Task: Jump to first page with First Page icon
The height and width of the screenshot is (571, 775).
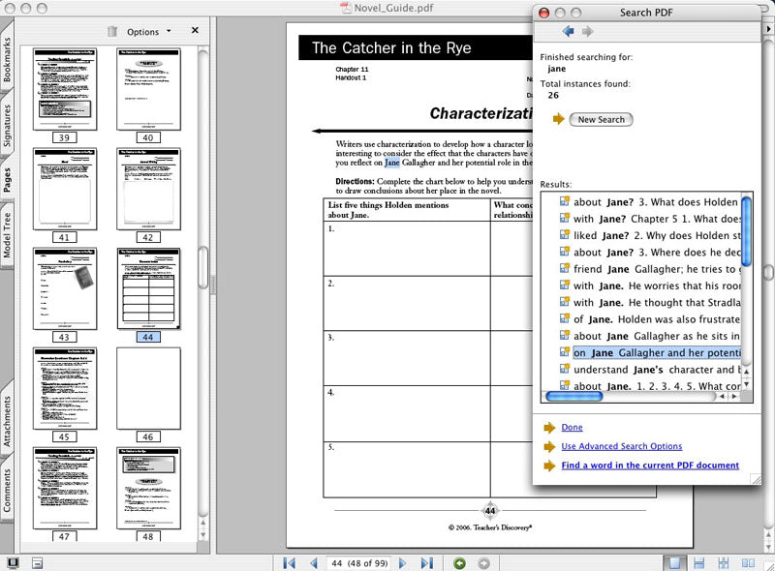Action: tap(289, 563)
